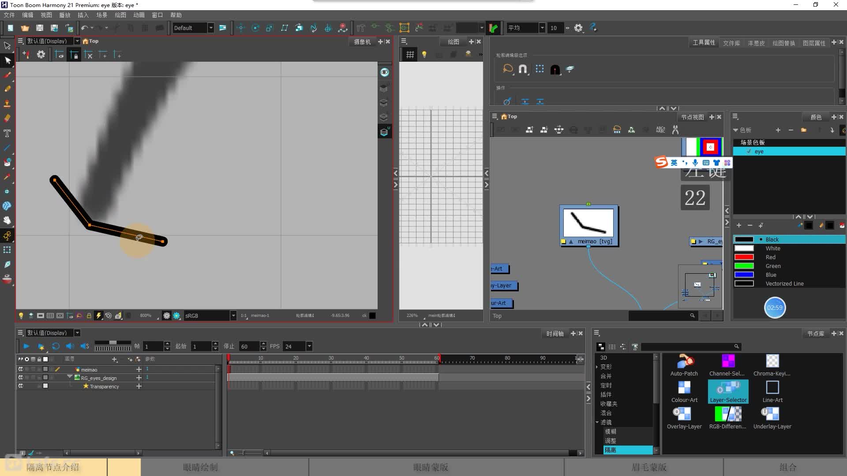The height and width of the screenshot is (476, 847).
Task: Select the meimao node in Node view
Action: point(589,226)
